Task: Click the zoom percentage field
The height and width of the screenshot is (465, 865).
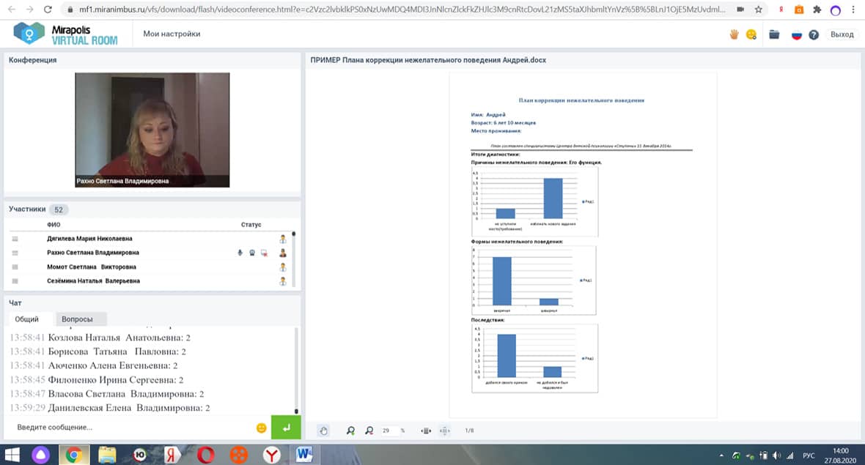Action: coord(389,431)
